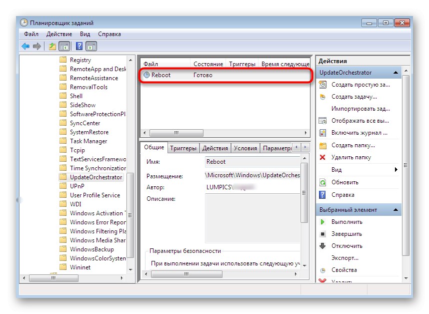429x314 pixels.
Task: Click the Создать задачу icon
Action: tap(323, 97)
